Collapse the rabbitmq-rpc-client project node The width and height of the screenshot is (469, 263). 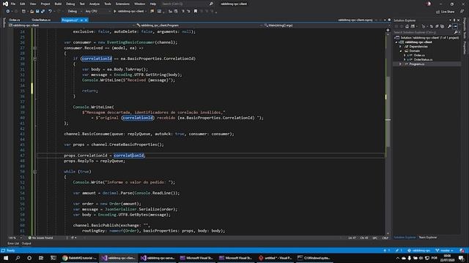(396, 42)
